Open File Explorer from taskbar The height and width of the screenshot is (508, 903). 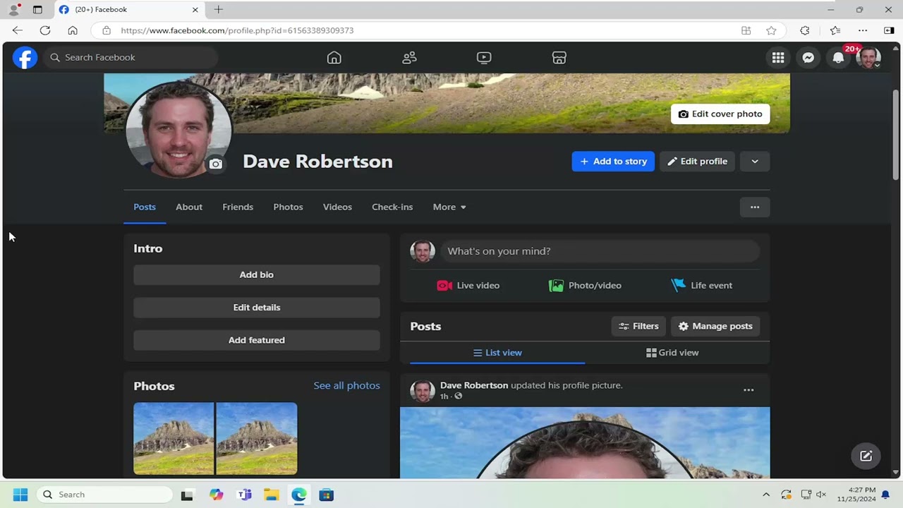272,495
